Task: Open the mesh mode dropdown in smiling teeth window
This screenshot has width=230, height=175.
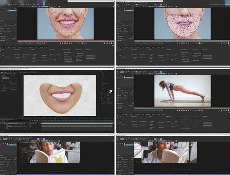Action: click(69, 54)
